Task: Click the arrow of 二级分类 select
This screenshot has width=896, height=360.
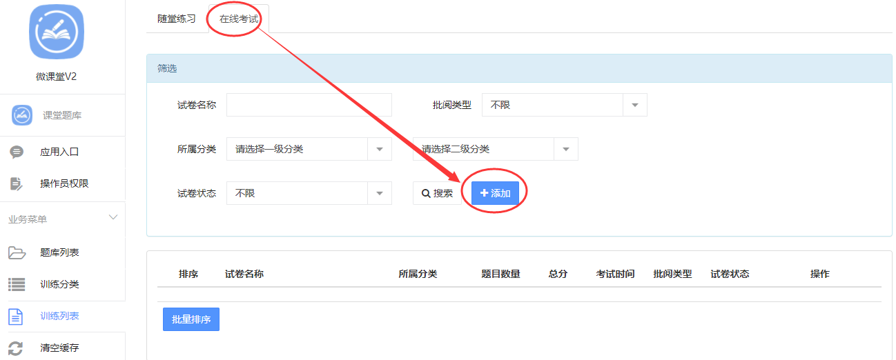Action: coord(566,150)
